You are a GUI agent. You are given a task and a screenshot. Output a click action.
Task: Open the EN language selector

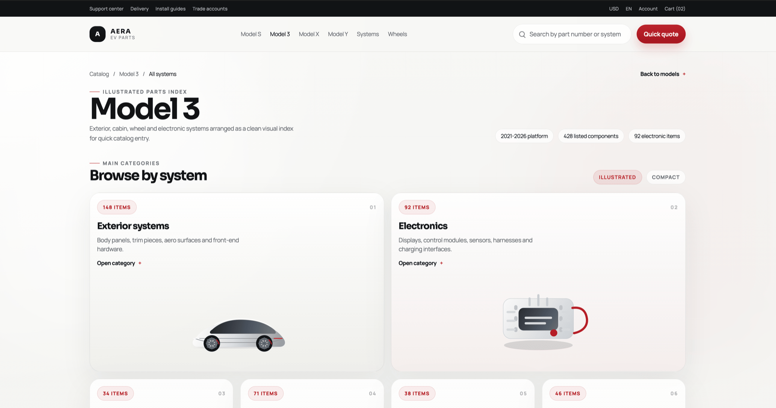pos(629,9)
